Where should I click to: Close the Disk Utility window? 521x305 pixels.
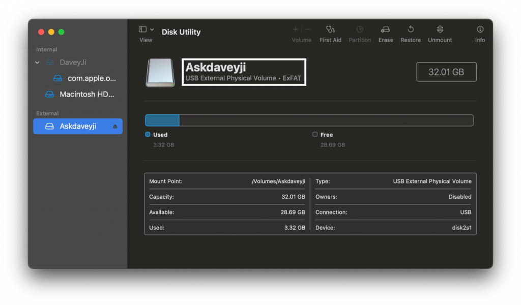point(41,32)
